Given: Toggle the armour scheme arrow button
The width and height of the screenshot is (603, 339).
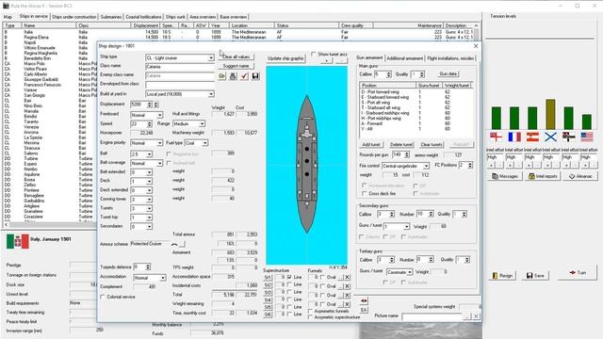Looking at the screenshot, I should (x=182, y=244).
